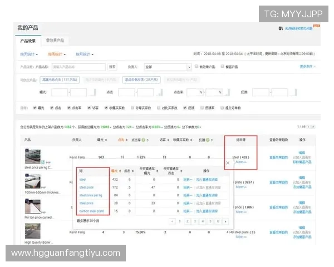Sort main table by 点击 column arrows
Viewport: 334px width, 267px height.
point(126,140)
